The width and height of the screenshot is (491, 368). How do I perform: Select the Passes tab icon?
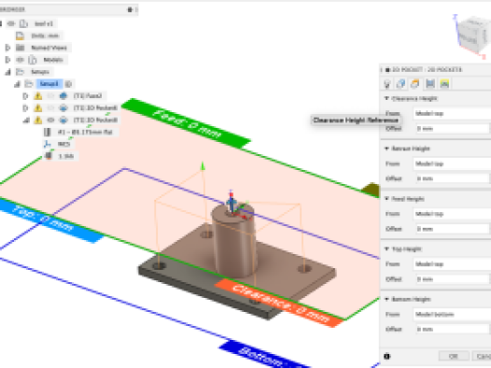(x=430, y=84)
